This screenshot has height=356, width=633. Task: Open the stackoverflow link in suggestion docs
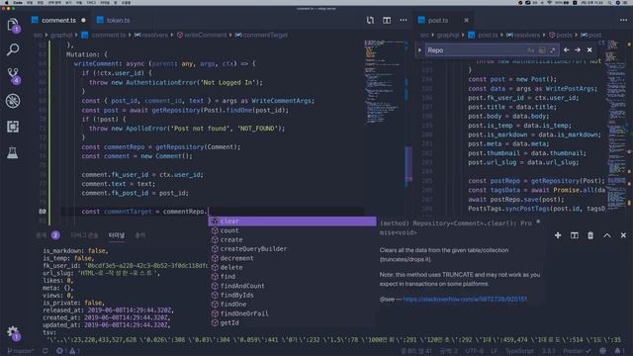click(x=465, y=299)
